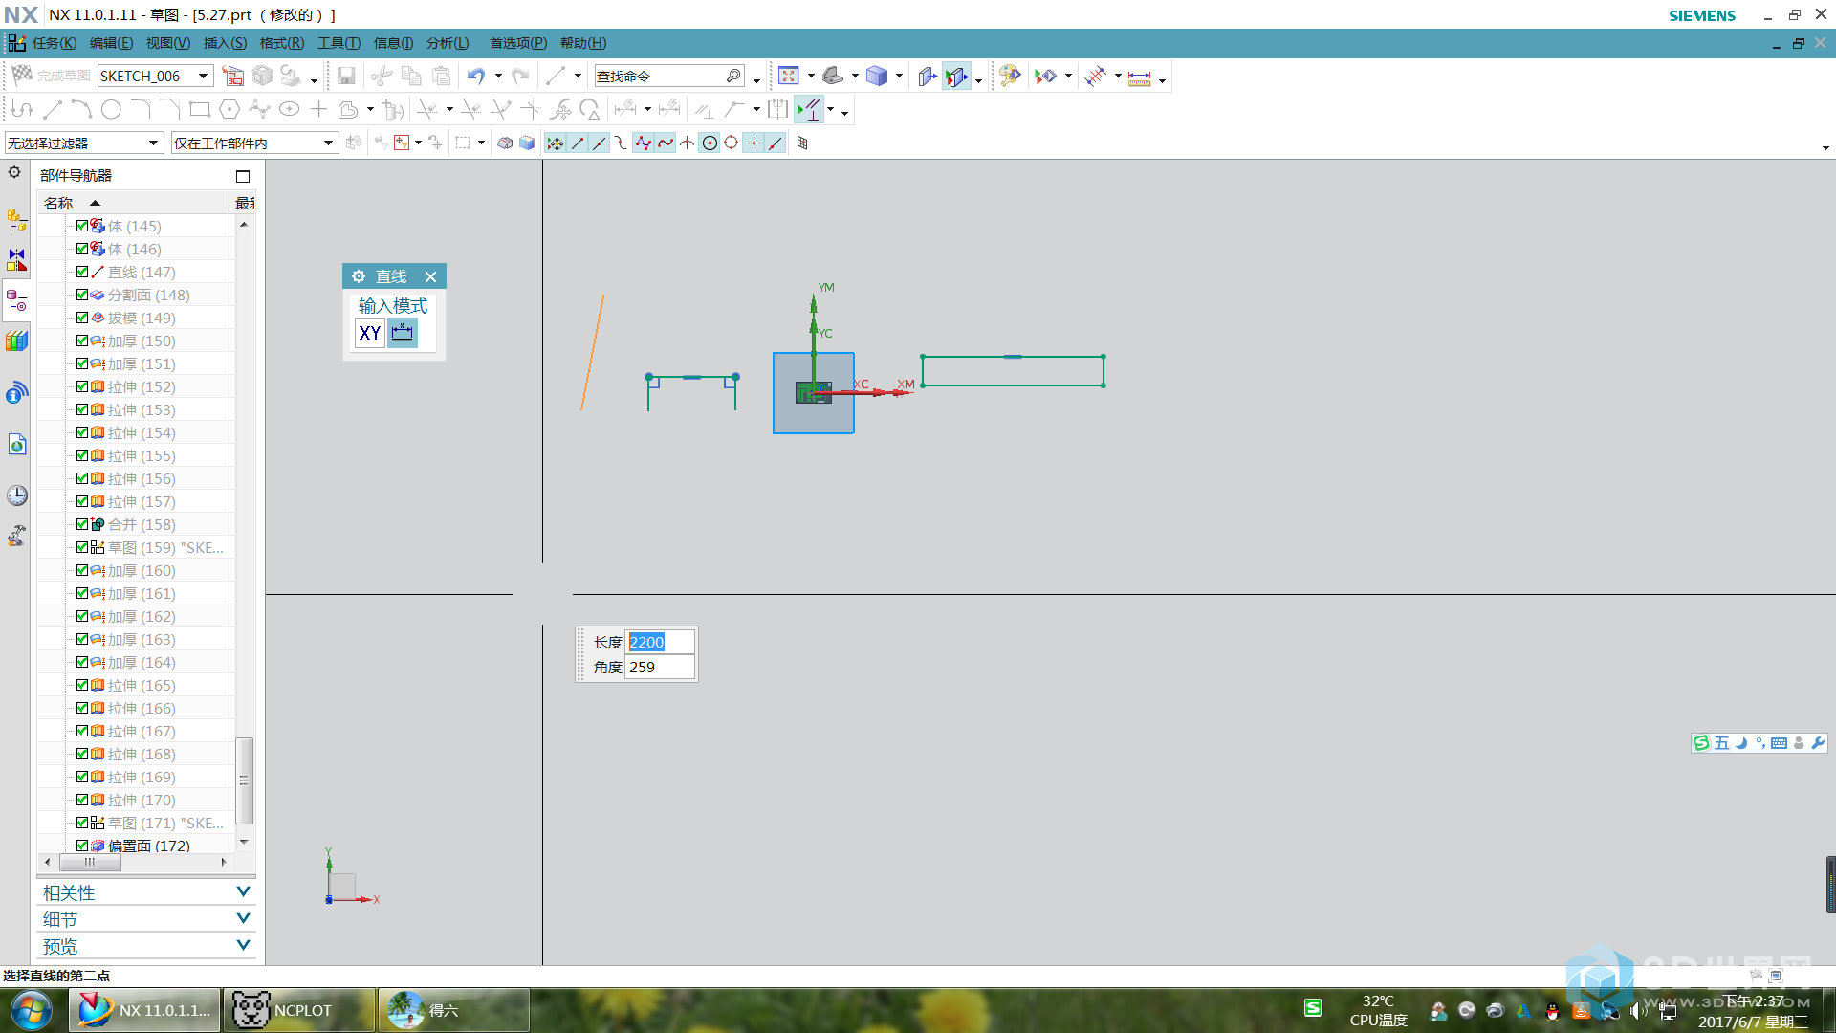This screenshot has width=1836, height=1033.
Task: Click the parameter input mode button in Line dialog
Action: tap(403, 333)
